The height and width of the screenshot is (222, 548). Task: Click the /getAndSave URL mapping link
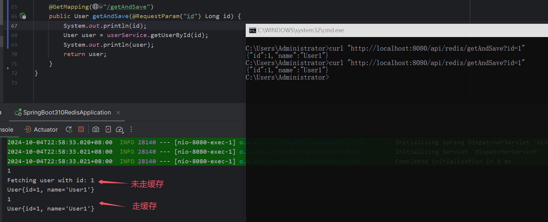click(x=127, y=7)
